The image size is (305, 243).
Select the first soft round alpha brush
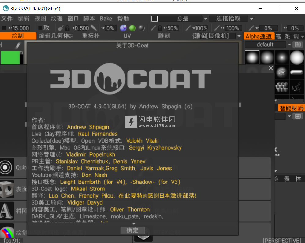(252, 57)
